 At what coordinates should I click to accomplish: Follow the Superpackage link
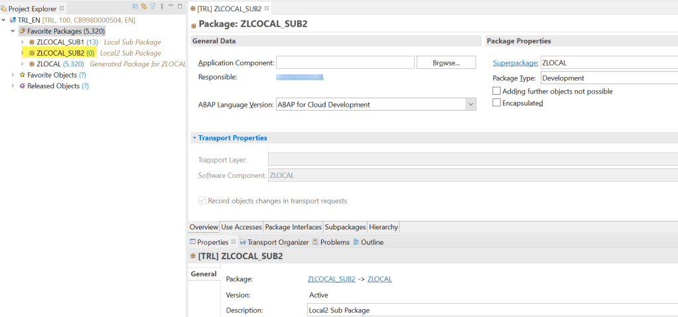515,63
